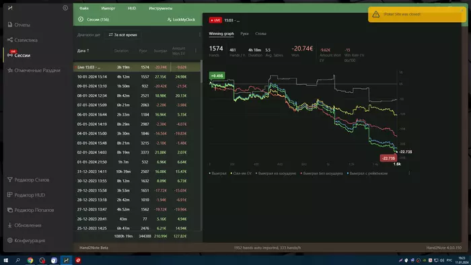Open Сессии live sessions section
The width and height of the screenshot is (471, 265).
(19, 55)
